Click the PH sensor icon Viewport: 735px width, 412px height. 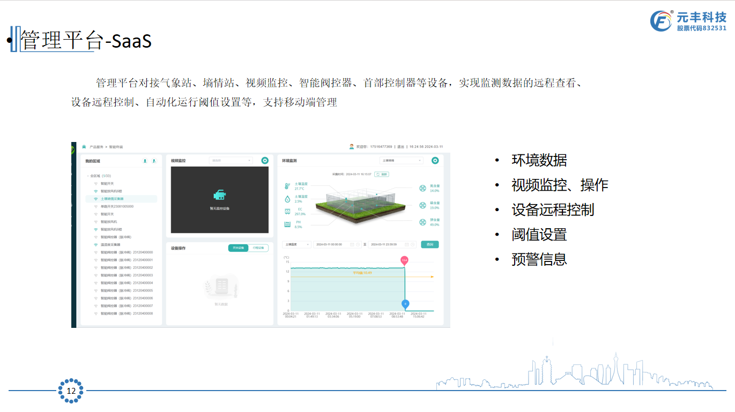tap(287, 224)
